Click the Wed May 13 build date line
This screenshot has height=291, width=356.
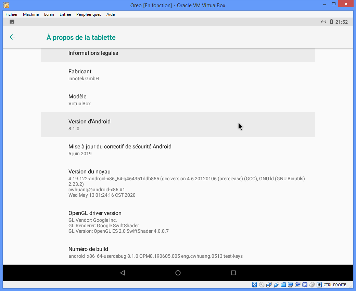pyautogui.click(x=102, y=195)
